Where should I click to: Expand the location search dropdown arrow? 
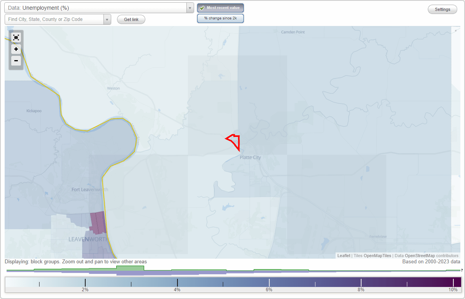tap(107, 19)
